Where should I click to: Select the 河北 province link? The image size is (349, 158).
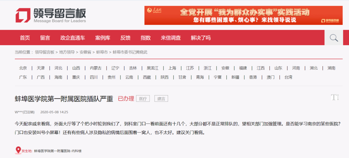coord(58,68)
